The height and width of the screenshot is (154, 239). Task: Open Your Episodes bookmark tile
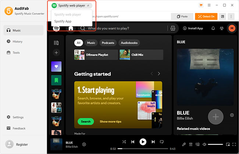click(x=56, y=80)
